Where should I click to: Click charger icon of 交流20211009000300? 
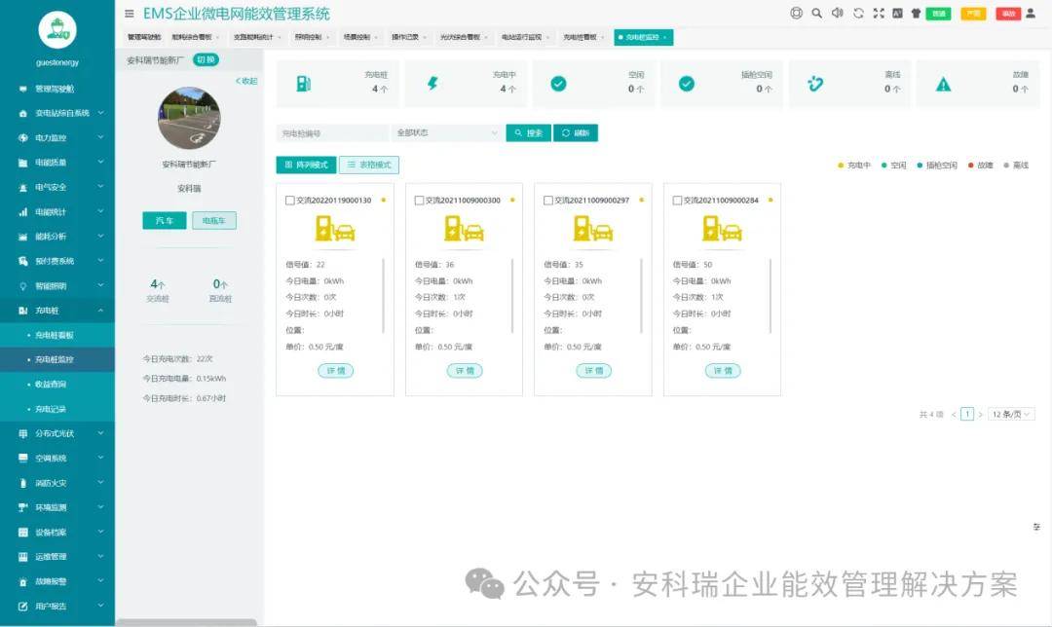(464, 228)
